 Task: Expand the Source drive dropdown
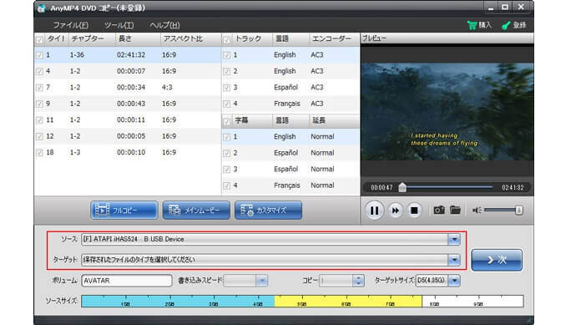[454, 239]
